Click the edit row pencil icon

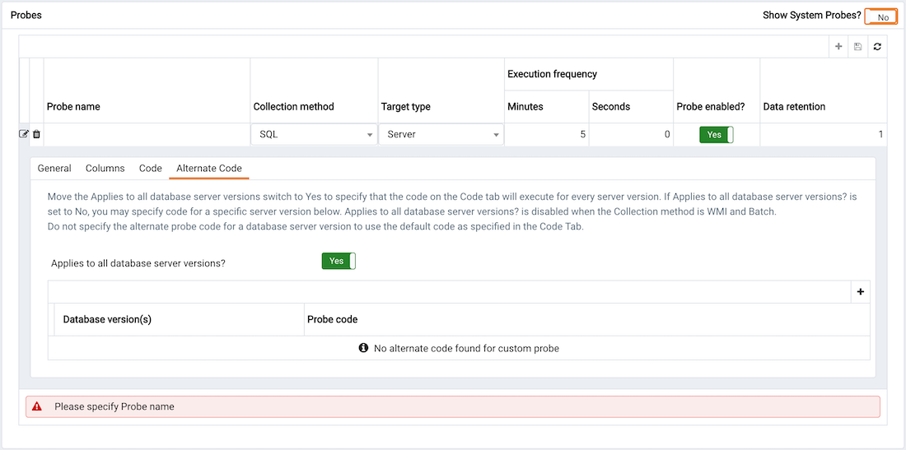coord(24,134)
